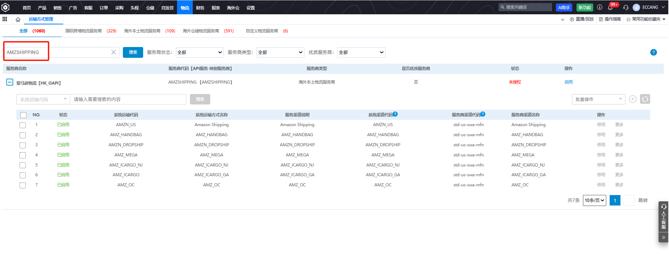This screenshot has height=256, width=669.
Task: Open the 服务商状态 dropdown
Action: 200,52
